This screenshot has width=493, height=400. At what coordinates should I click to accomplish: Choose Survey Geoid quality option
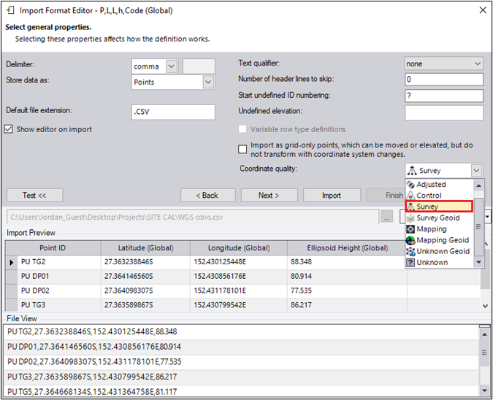tap(440, 218)
